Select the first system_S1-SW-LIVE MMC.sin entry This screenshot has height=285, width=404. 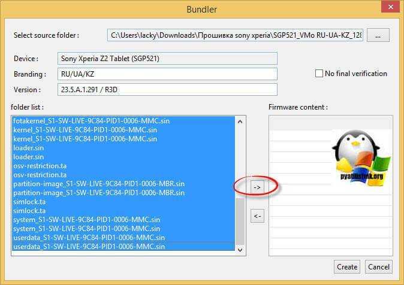(123, 220)
